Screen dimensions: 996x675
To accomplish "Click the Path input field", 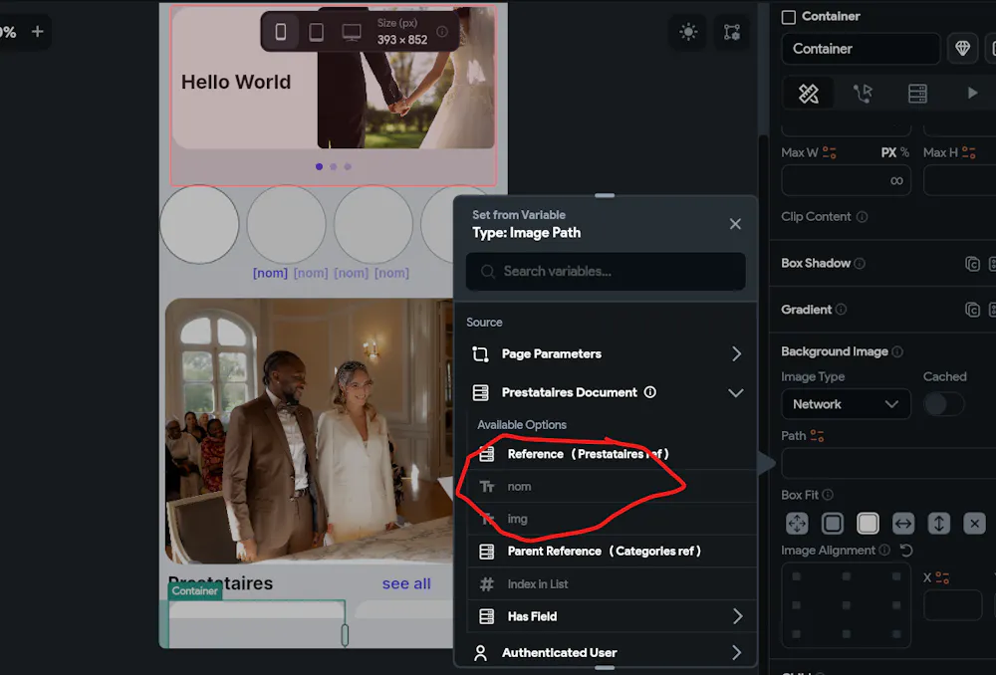I will [889, 463].
